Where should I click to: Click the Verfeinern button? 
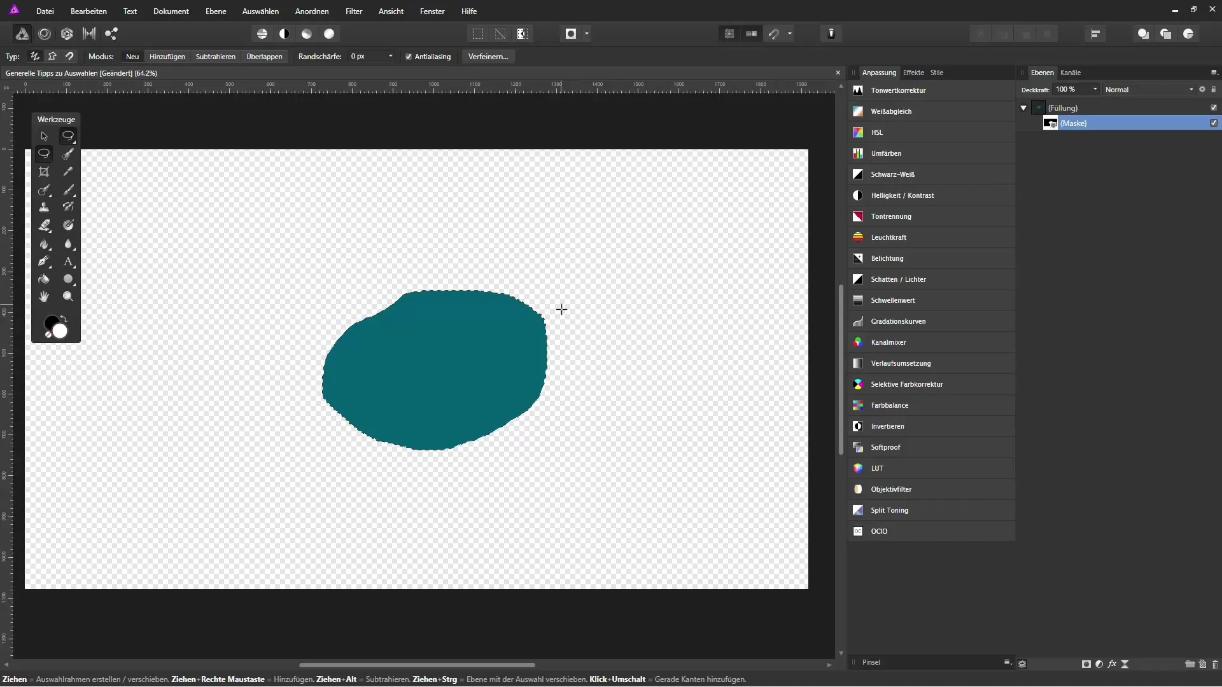click(x=488, y=57)
